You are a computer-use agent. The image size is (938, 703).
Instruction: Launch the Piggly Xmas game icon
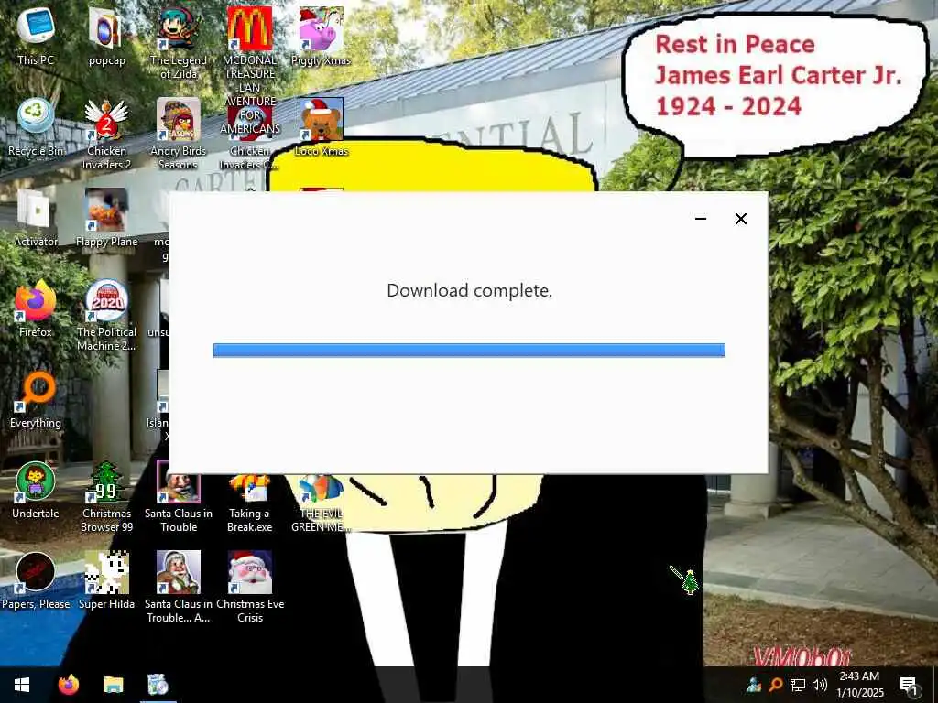(322, 36)
